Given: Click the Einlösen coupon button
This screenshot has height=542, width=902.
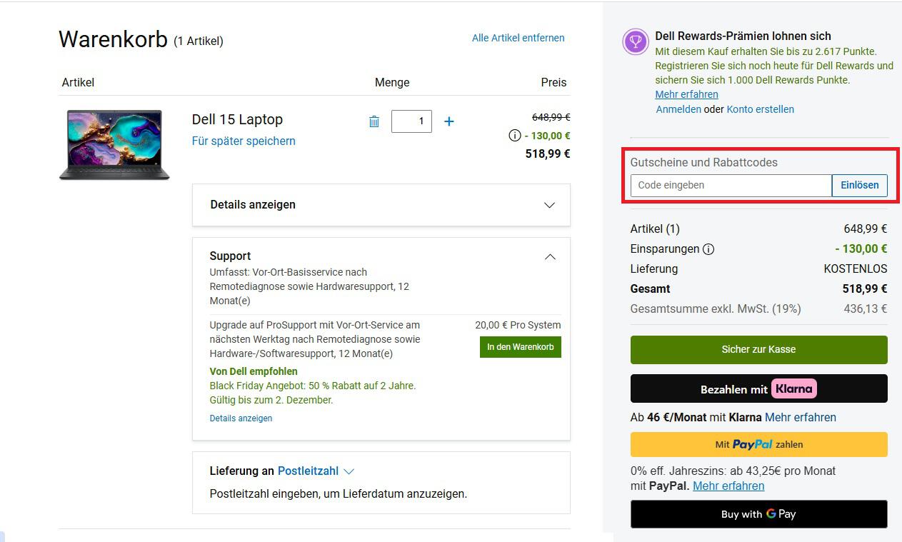Looking at the screenshot, I should click(x=859, y=185).
